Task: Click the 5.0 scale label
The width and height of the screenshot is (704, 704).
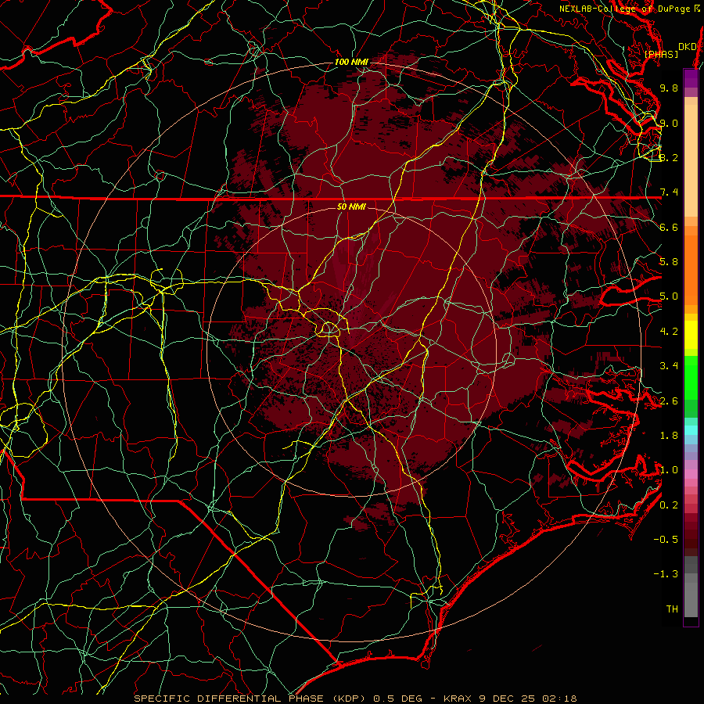Action: (669, 296)
